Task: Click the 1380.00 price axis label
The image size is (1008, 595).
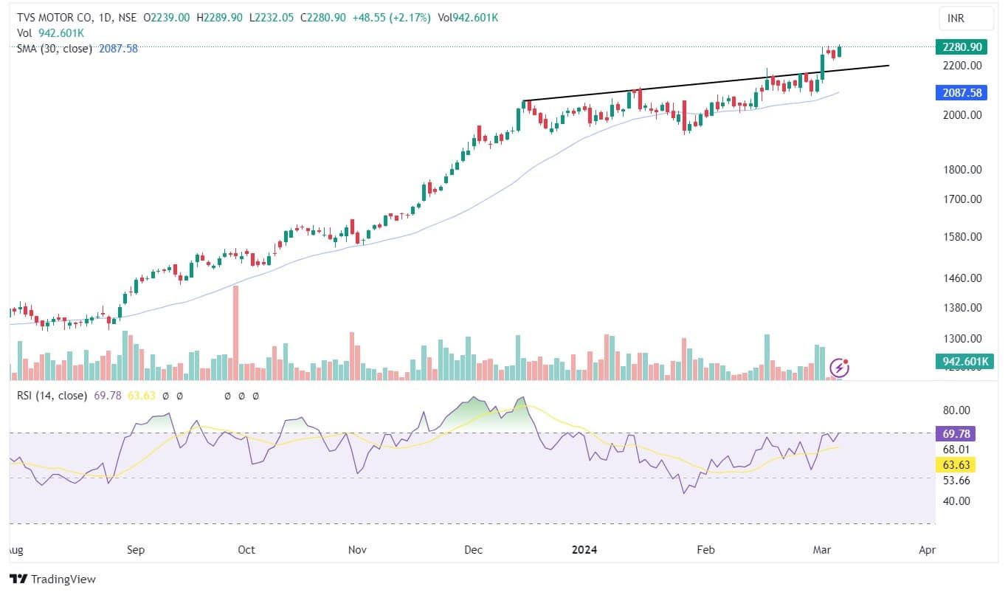Action: click(962, 308)
